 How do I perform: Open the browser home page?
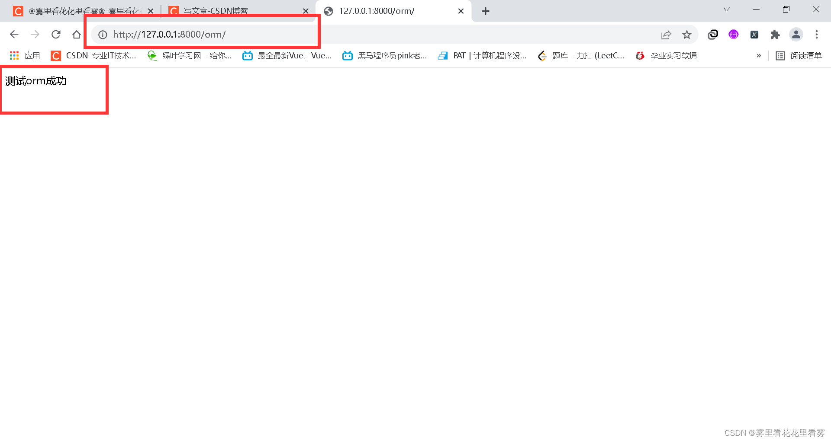pos(77,35)
